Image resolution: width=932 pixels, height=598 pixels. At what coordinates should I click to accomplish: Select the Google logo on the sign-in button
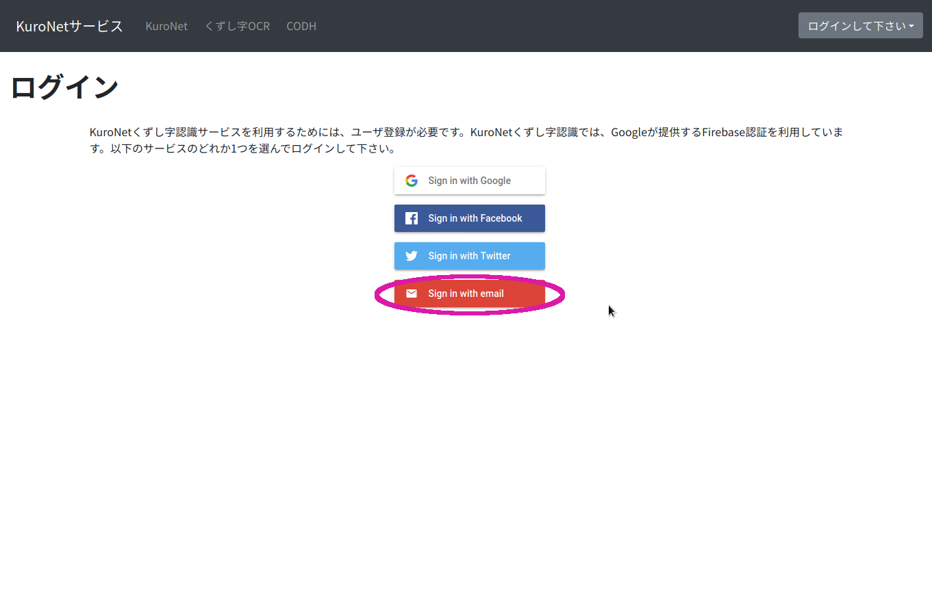[x=411, y=180]
